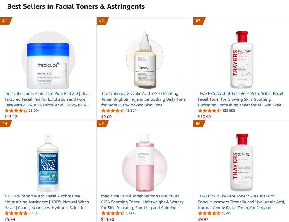
Task: Click THAYERS Alcohol-Free Rose Petal title link
Action: coord(241,99)
